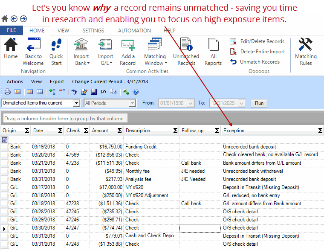Click the row indicator arrow for check 47247
Image resolution: width=324 pixels, height=250 pixels.
click(x=4, y=229)
